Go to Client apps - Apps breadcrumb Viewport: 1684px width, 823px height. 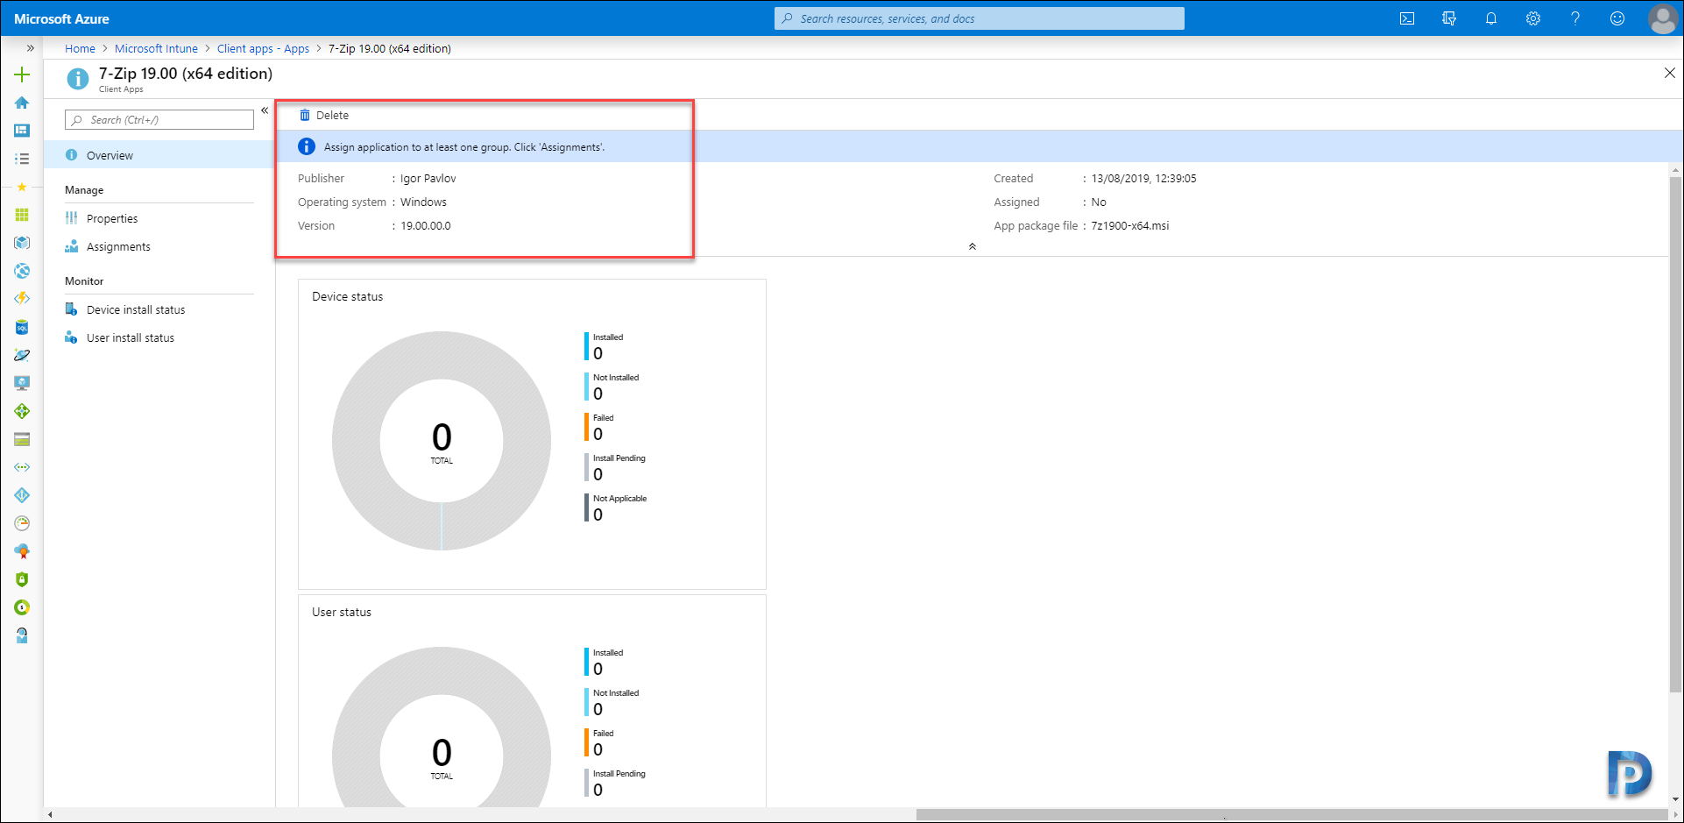click(263, 48)
